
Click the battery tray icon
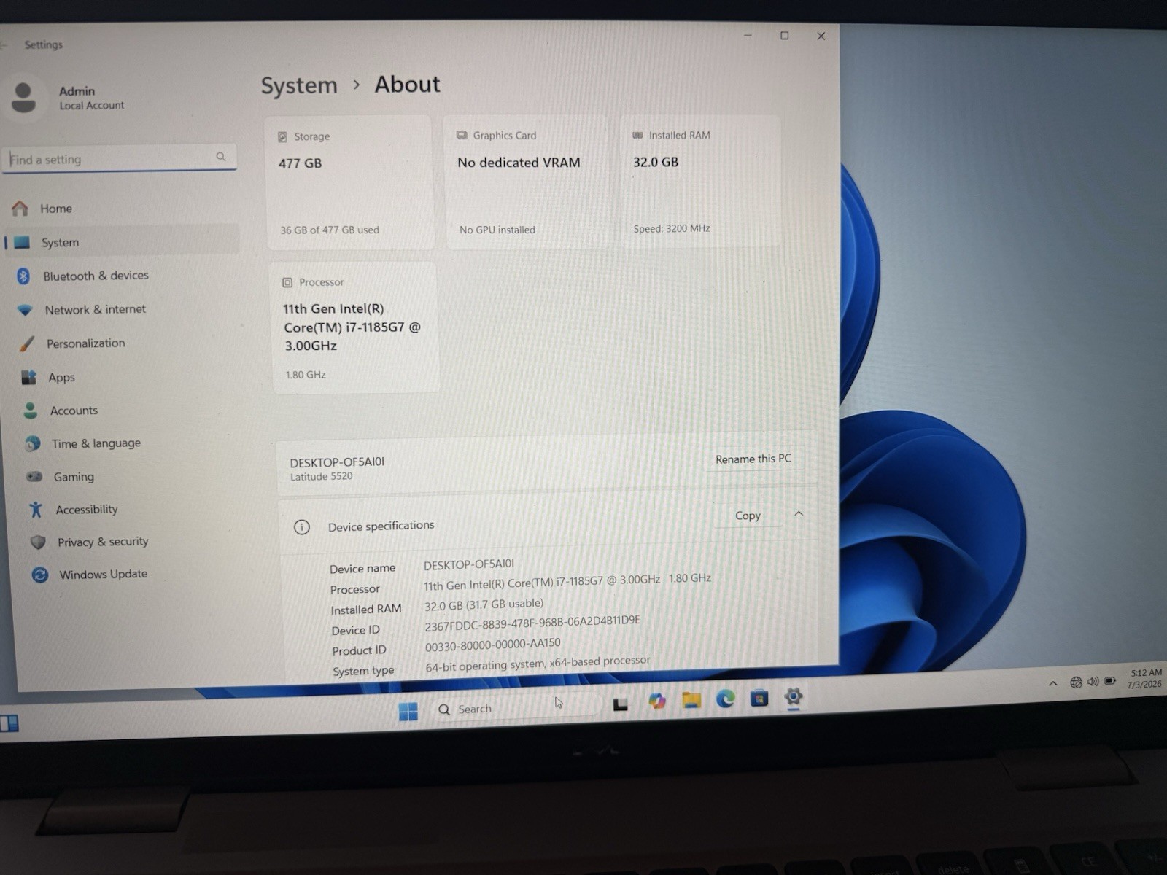(1110, 681)
